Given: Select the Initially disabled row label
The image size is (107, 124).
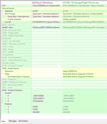Looking at the screenshot, I should click(14, 19).
